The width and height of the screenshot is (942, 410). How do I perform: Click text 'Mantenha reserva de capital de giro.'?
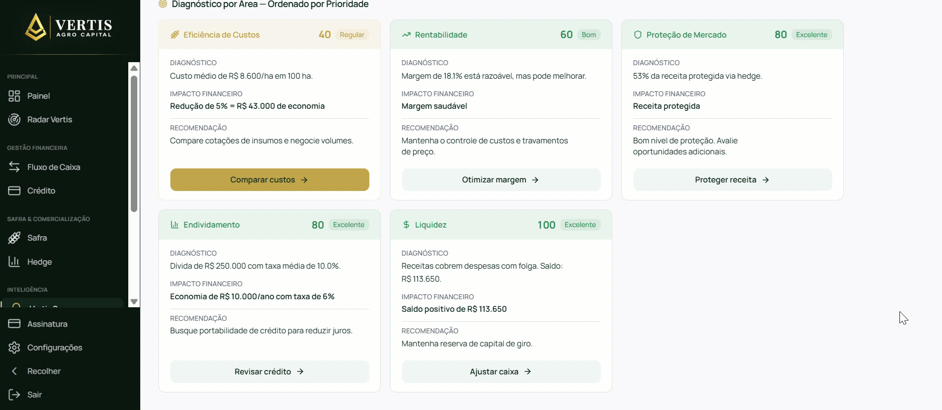tap(467, 343)
